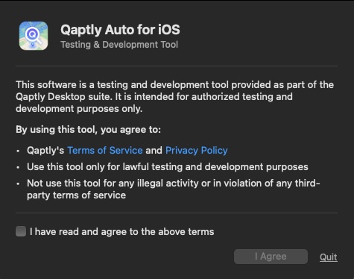
Task: Tick the agree to above terms checkbox
Action: (x=21, y=231)
